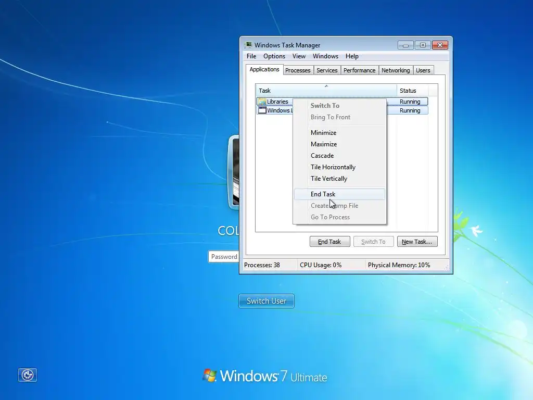Click the Password input field

224,257
